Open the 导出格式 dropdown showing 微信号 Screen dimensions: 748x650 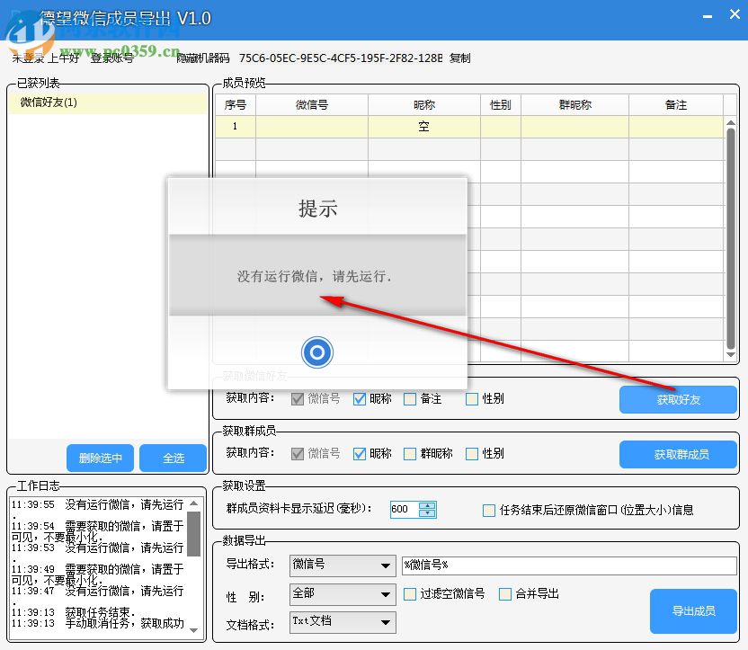click(x=343, y=565)
